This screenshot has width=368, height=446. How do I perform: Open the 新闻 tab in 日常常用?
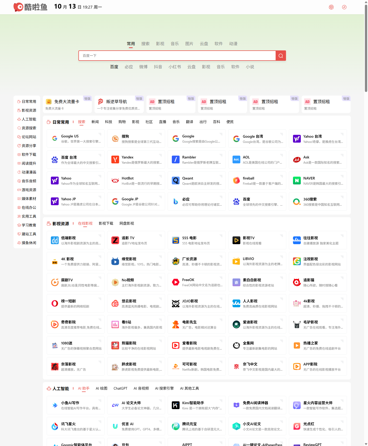95,122
